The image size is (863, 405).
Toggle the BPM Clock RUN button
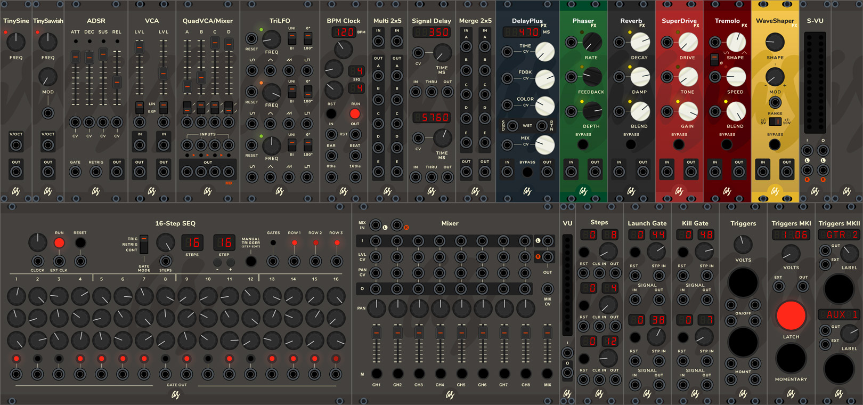[x=355, y=114]
